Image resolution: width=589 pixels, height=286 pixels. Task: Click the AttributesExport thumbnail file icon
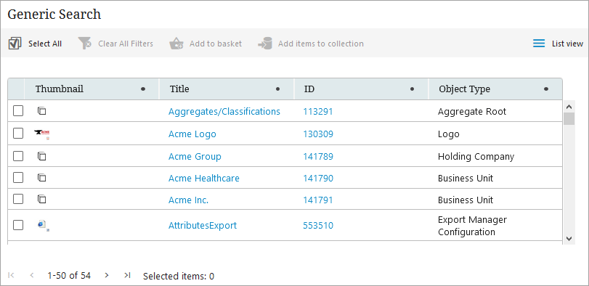click(43, 225)
